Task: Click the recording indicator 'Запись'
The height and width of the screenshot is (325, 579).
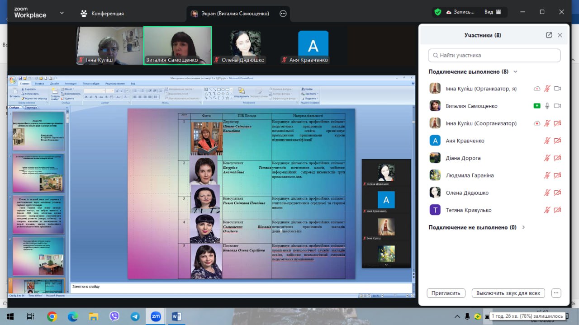Action: point(460,12)
